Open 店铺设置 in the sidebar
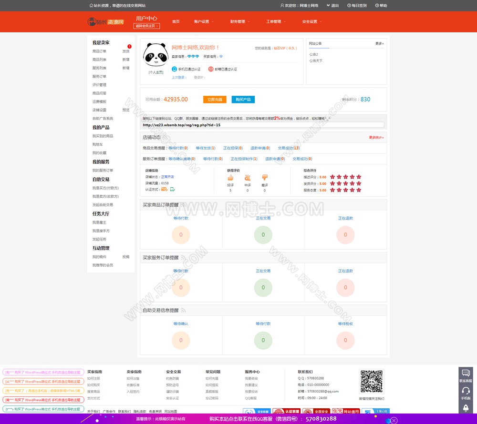This screenshot has height=424, width=477. pos(100,110)
